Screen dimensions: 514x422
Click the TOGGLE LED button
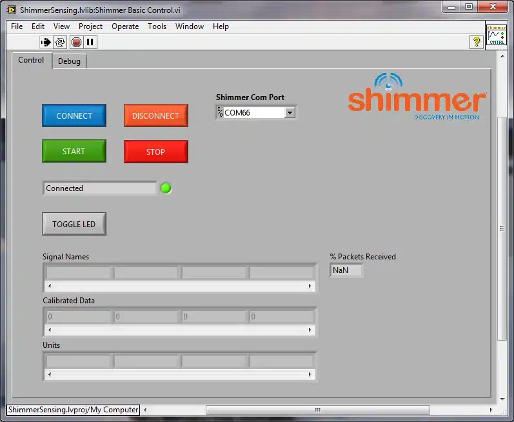[74, 224]
